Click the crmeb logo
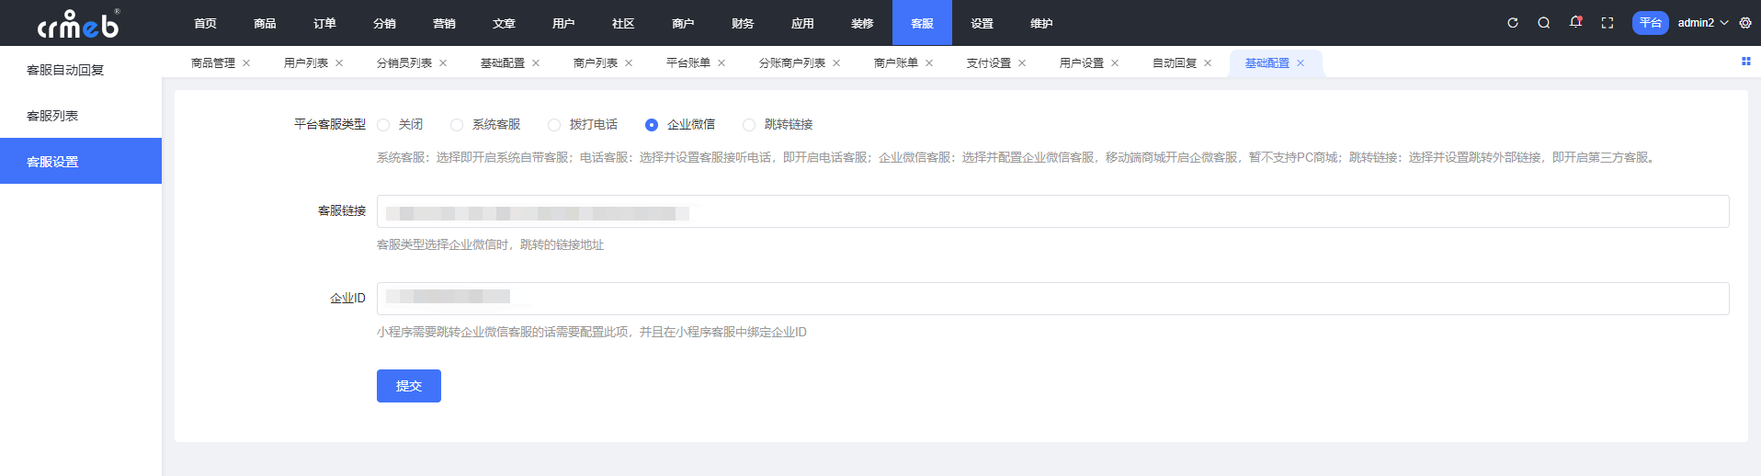1761x476 pixels. pyautogui.click(x=78, y=24)
